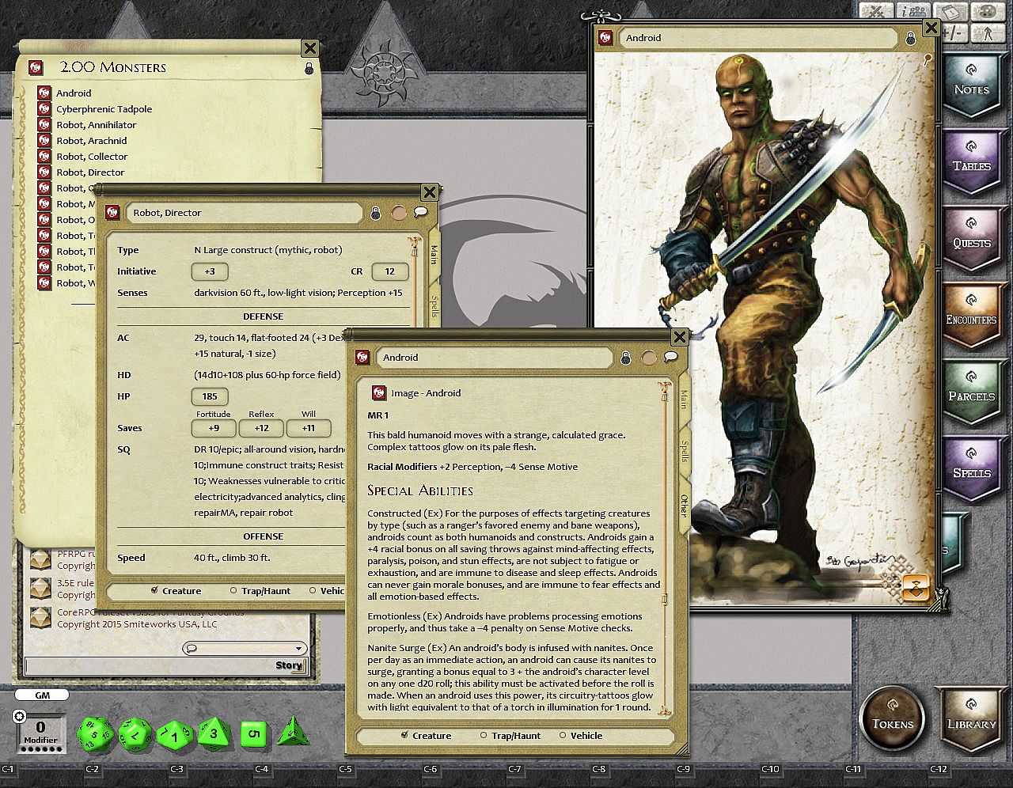This screenshot has width=1013, height=788.
Task: Click link icon in Android sheet header
Action: pyautogui.click(x=362, y=358)
